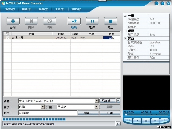Minimize the ImTOO window

pyautogui.click(x=156, y=3)
